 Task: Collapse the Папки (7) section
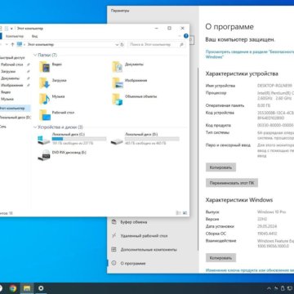(x=35, y=55)
